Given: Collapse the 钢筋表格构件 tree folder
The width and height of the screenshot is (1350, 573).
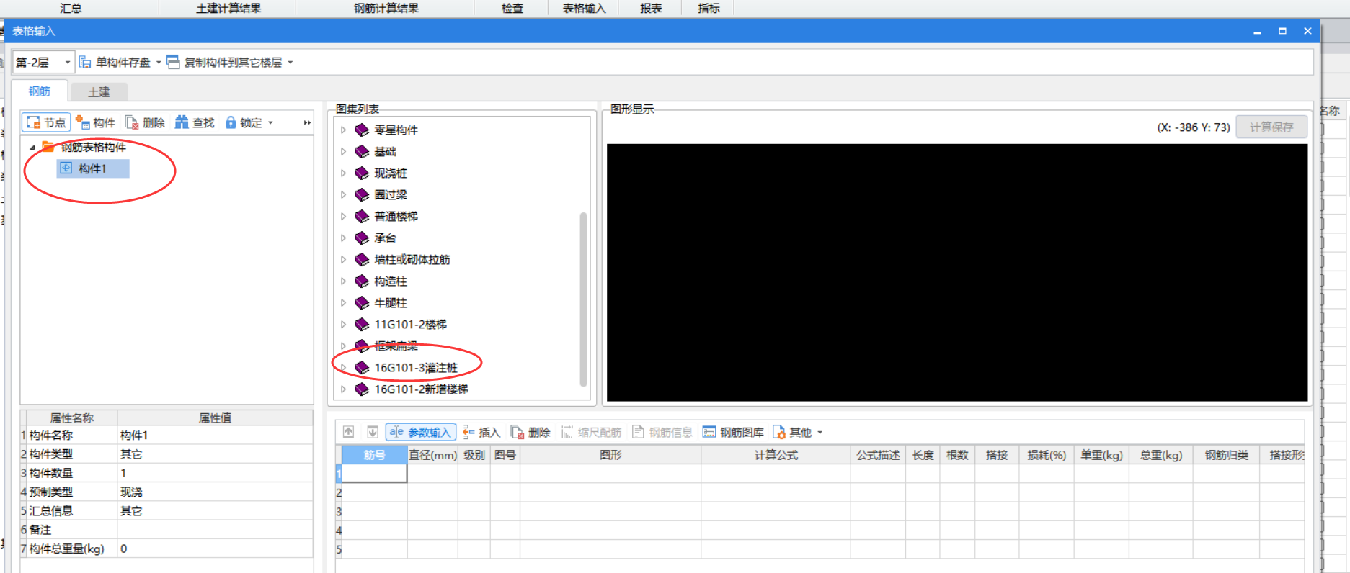Looking at the screenshot, I should click(x=32, y=148).
